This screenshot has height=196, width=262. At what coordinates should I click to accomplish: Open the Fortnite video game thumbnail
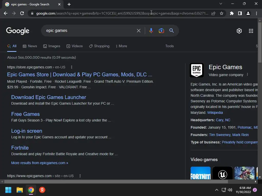(x=201, y=173)
